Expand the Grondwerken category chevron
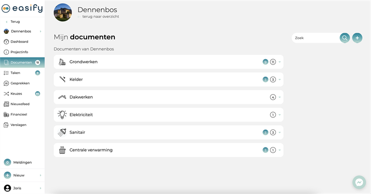This screenshot has height=194, width=371. click(280, 62)
